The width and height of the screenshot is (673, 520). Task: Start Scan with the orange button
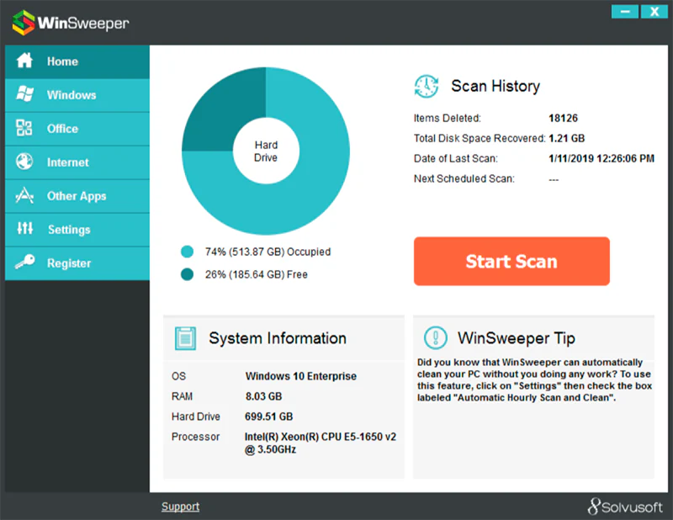pyautogui.click(x=511, y=261)
